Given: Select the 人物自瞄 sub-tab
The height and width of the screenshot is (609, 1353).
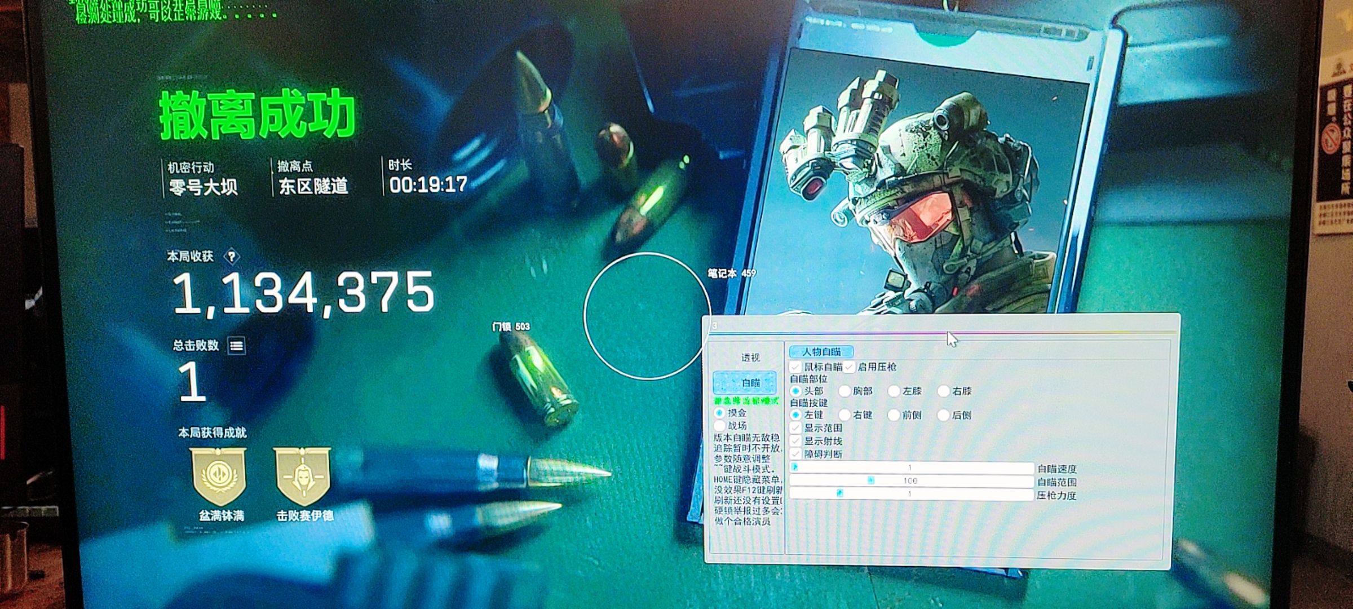Looking at the screenshot, I should (821, 352).
